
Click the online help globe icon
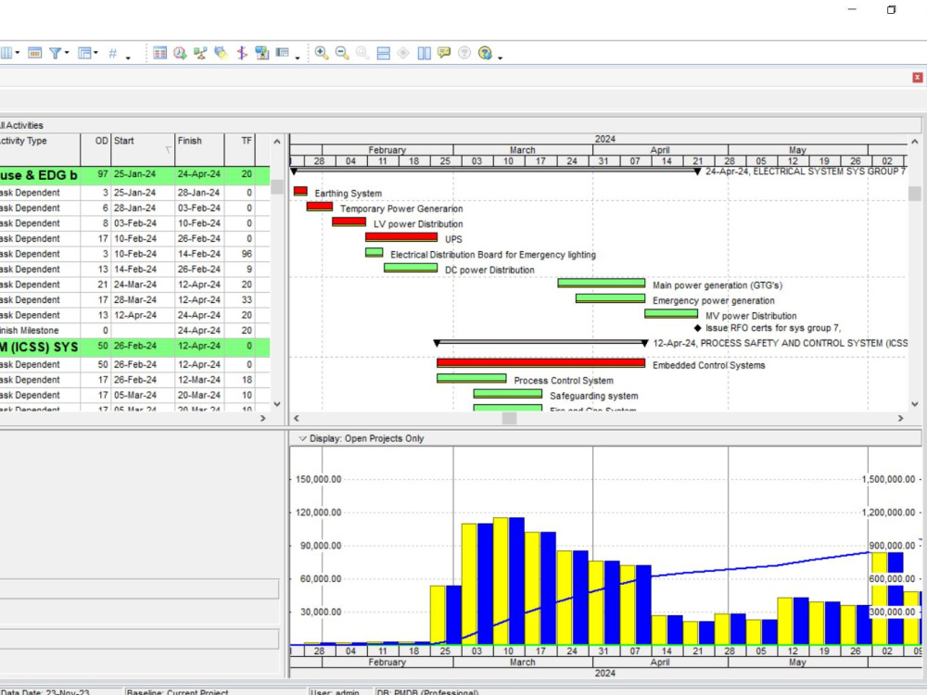tap(483, 53)
